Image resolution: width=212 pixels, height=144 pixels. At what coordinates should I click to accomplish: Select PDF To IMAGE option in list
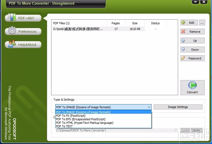click(103, 112)
